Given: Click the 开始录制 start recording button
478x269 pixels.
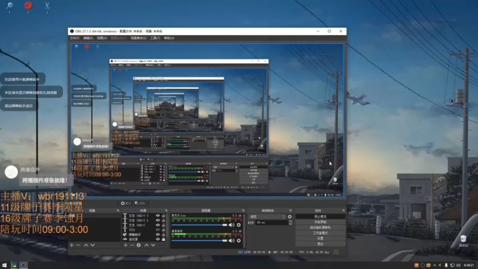Looking at the screenshot, I should pyautogui.click(x=320, y=222).
